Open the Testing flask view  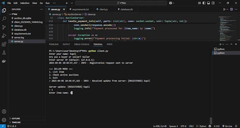coord(4,53)
